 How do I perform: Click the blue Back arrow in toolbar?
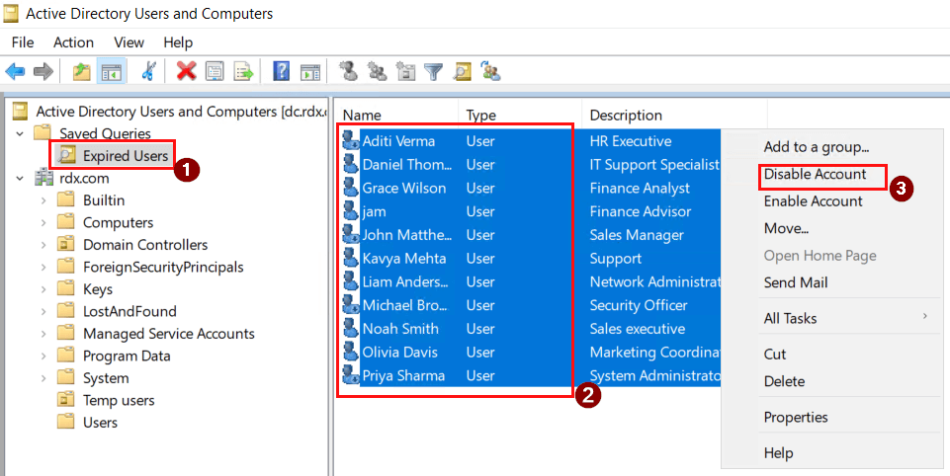point(15,73)
